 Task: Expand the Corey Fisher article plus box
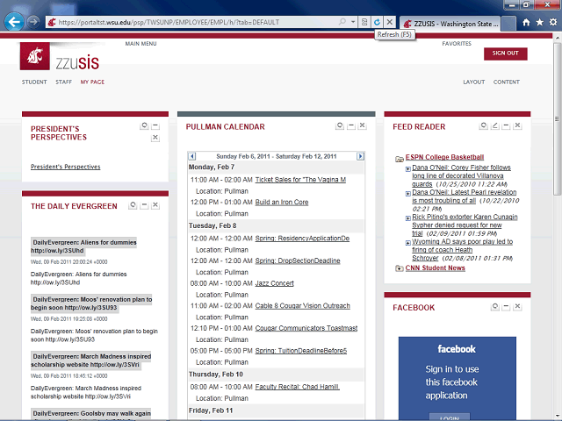(x=407, y=169)
